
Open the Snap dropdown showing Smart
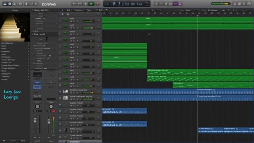click(x=192, y=10)
